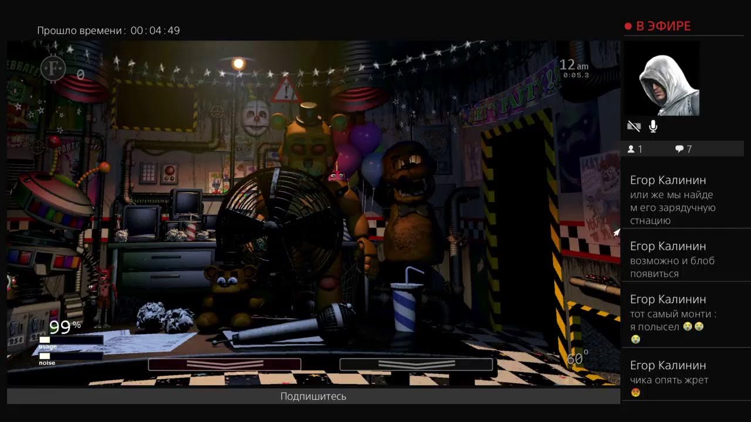Click the usage meter bar
The height and width of the screenshot is (422, 751).
tap(70, 340)
